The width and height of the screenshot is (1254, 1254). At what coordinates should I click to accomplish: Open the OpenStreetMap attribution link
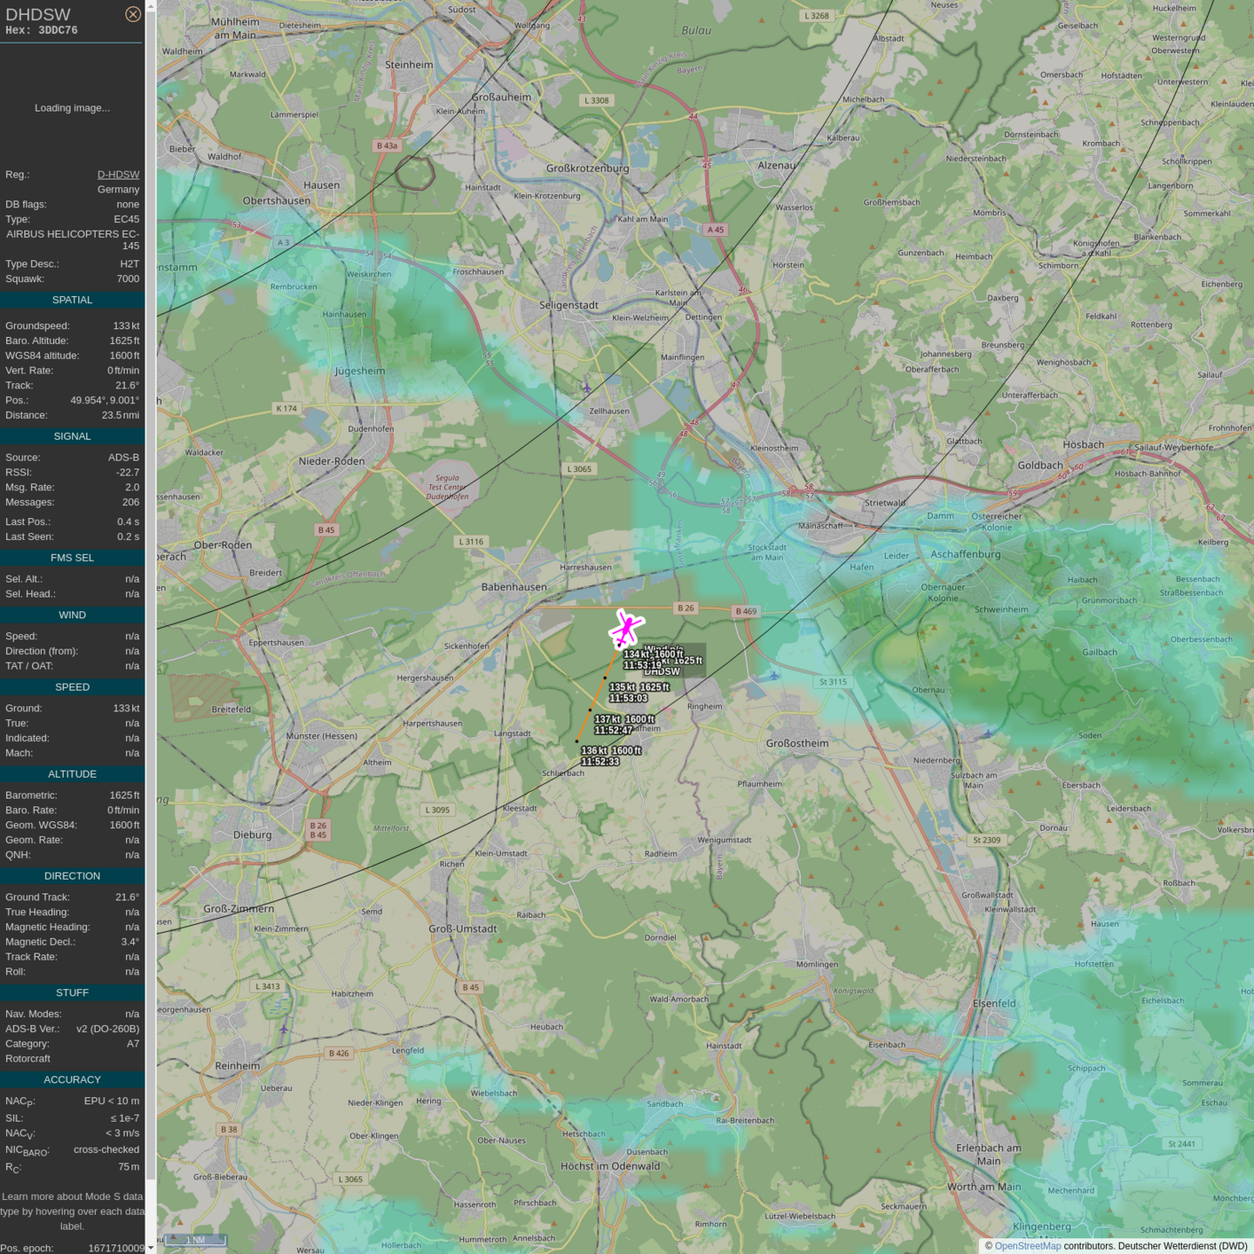coord(1027,1245)
